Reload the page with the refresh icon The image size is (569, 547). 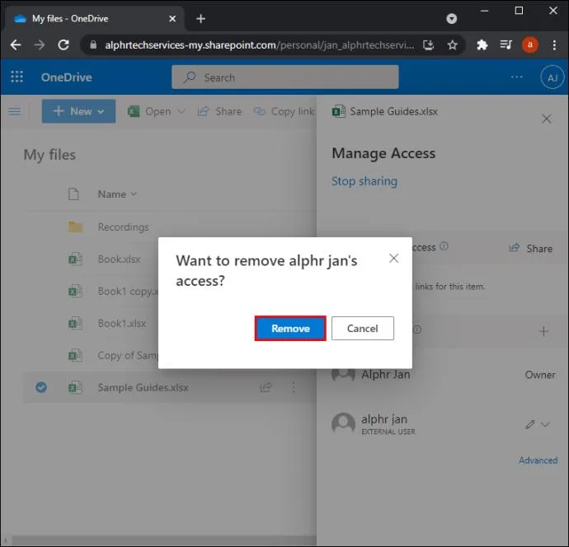pyautogui.click(x=63, y=45)
